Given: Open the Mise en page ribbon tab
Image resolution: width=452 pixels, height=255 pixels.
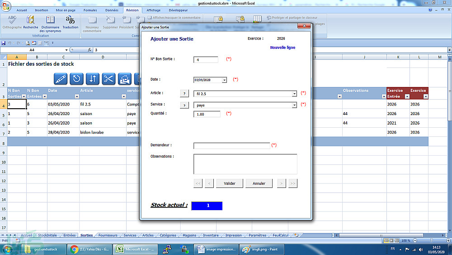Looking at the screenshot, I should click(x=66, y=10).
